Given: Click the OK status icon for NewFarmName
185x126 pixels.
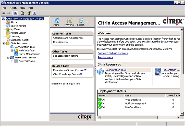Looking at the screenshot, I should point(100,107).
